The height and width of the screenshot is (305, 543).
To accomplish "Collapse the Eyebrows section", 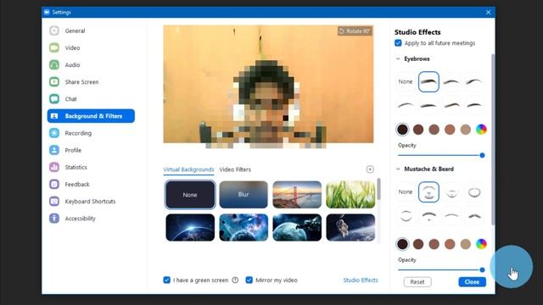I will tap(398, 58).
